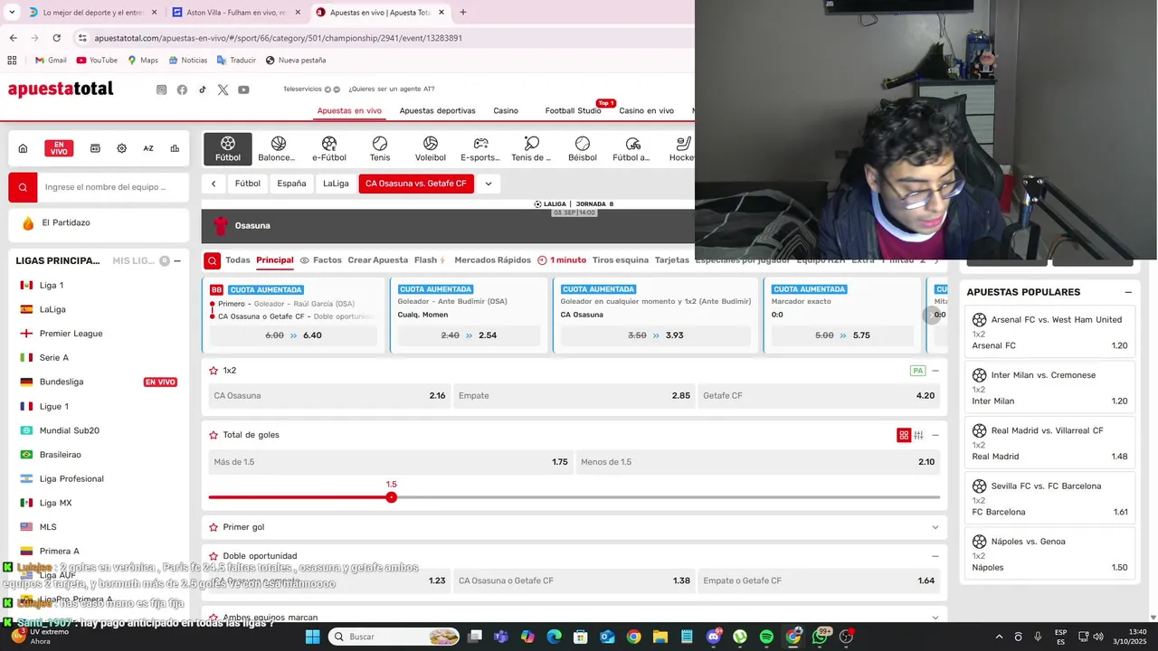Collapse the 1x2 market section

pyautogui.click(x=935, y=371)
